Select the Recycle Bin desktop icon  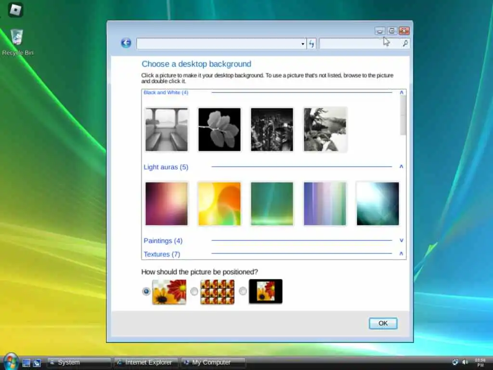pos(17,42)
